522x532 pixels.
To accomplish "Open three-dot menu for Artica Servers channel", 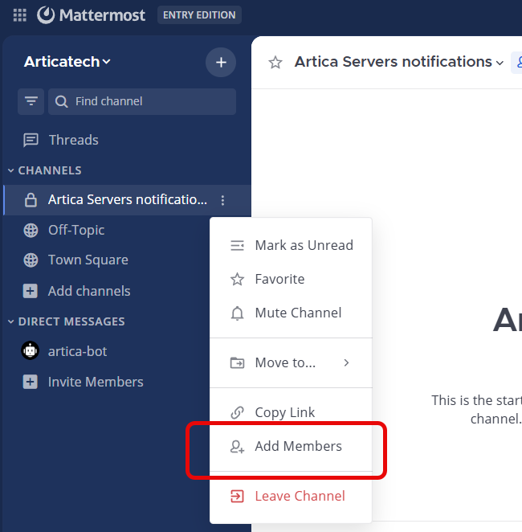I will click(x=223, y=200).
